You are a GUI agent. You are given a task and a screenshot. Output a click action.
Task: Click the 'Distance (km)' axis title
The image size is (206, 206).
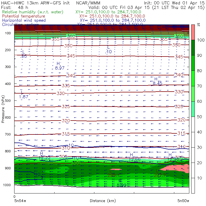pos(103,201)
